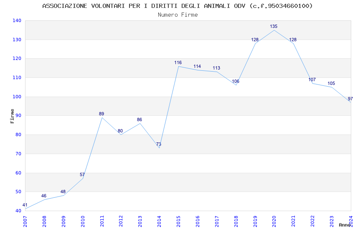Select the data label 113 for 2017

216,68
